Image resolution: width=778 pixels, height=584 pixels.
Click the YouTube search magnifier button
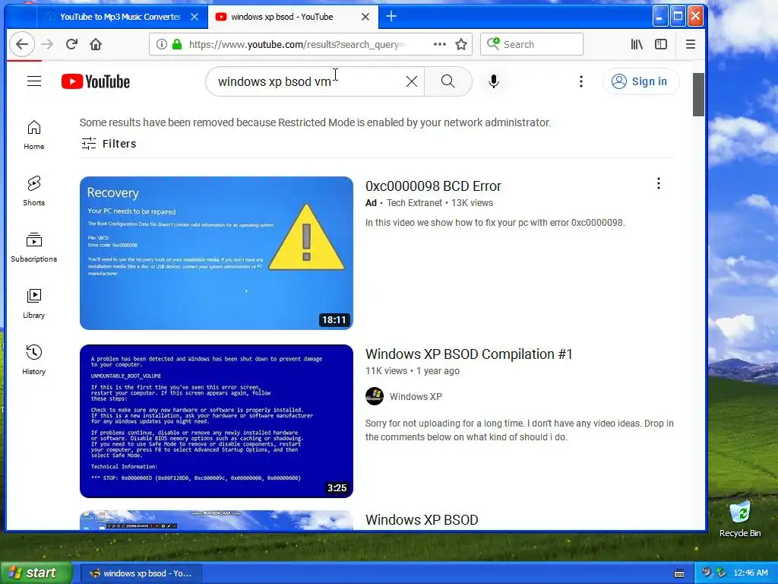[x=448, y=81]
